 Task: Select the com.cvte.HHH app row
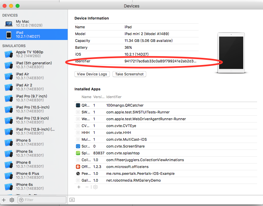(x=166, y=133)
